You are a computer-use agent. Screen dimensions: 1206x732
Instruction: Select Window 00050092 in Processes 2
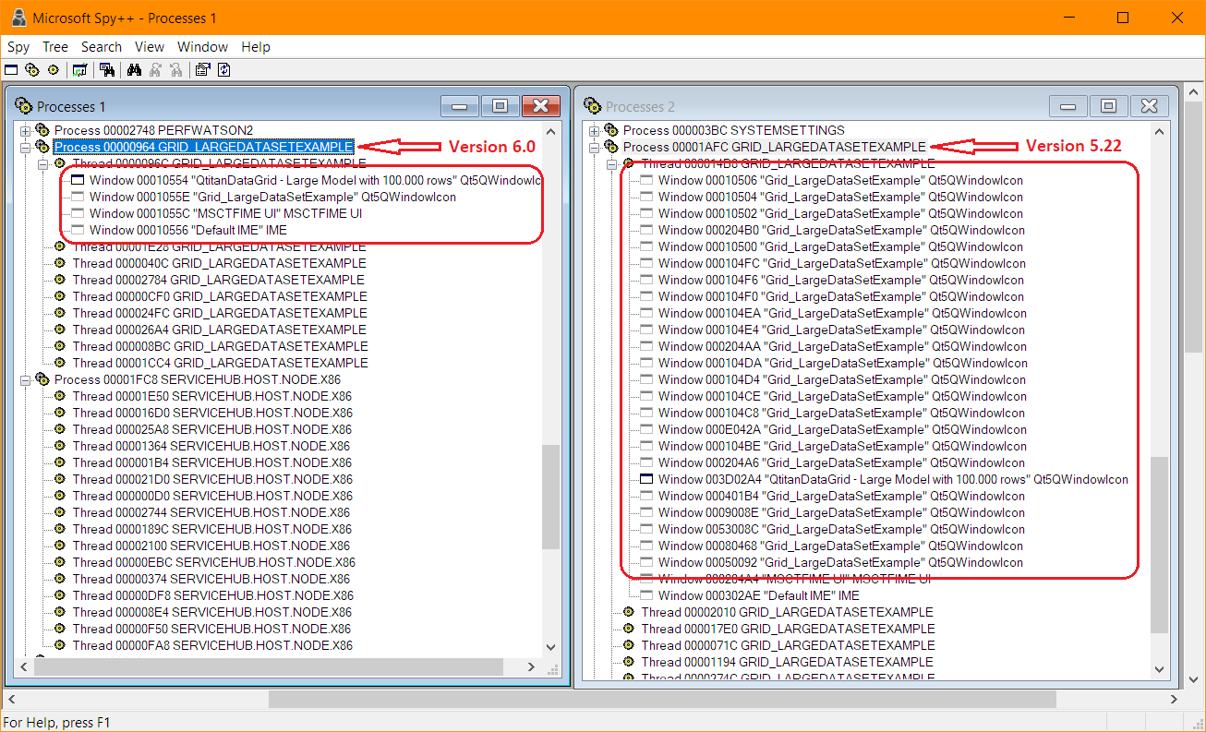(x=840, y=562)
